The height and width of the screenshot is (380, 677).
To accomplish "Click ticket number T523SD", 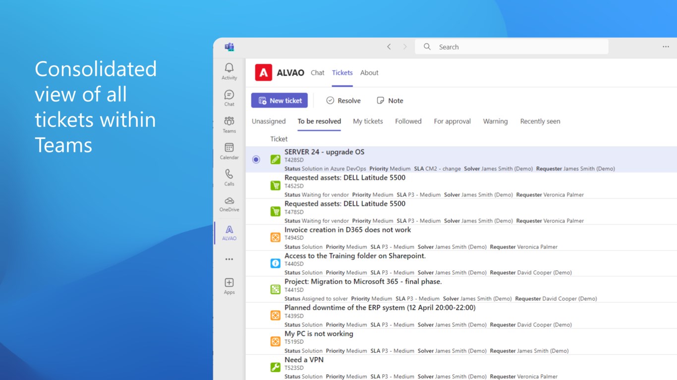I will (294, 368).
